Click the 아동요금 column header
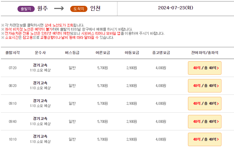The image size is (234, 147). point(132,52)
